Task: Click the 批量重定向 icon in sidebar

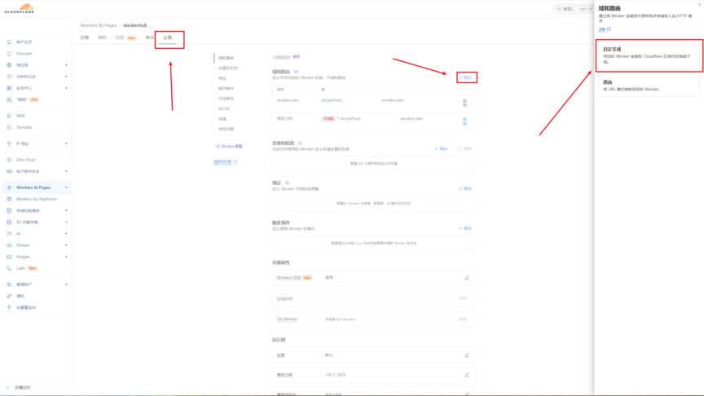Action: [9, 307]
